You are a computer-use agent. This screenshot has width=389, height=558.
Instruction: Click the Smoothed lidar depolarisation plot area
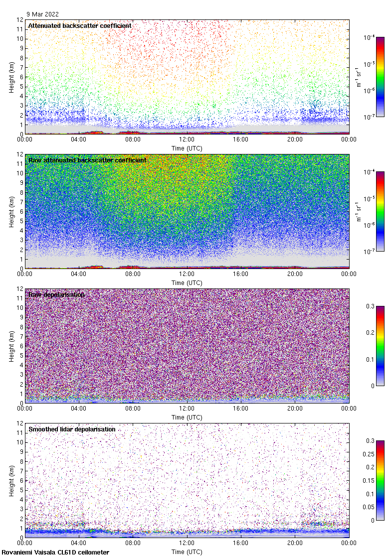(187, 480)
